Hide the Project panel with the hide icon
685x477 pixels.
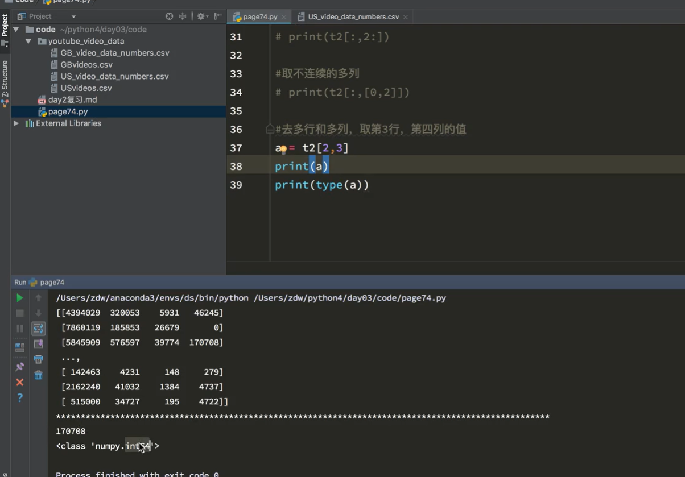coord(217,16)
